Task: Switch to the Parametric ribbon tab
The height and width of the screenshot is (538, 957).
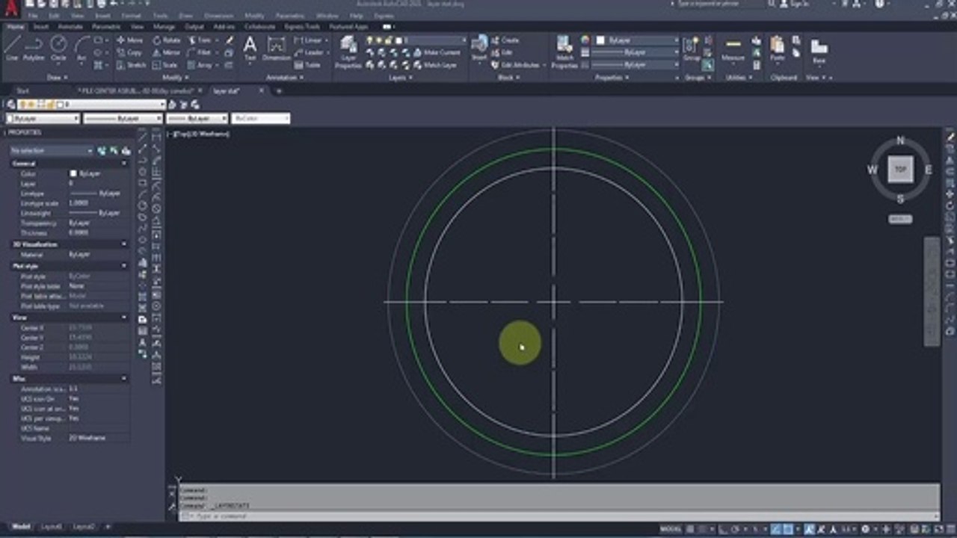Action: (x=106, y=26)
